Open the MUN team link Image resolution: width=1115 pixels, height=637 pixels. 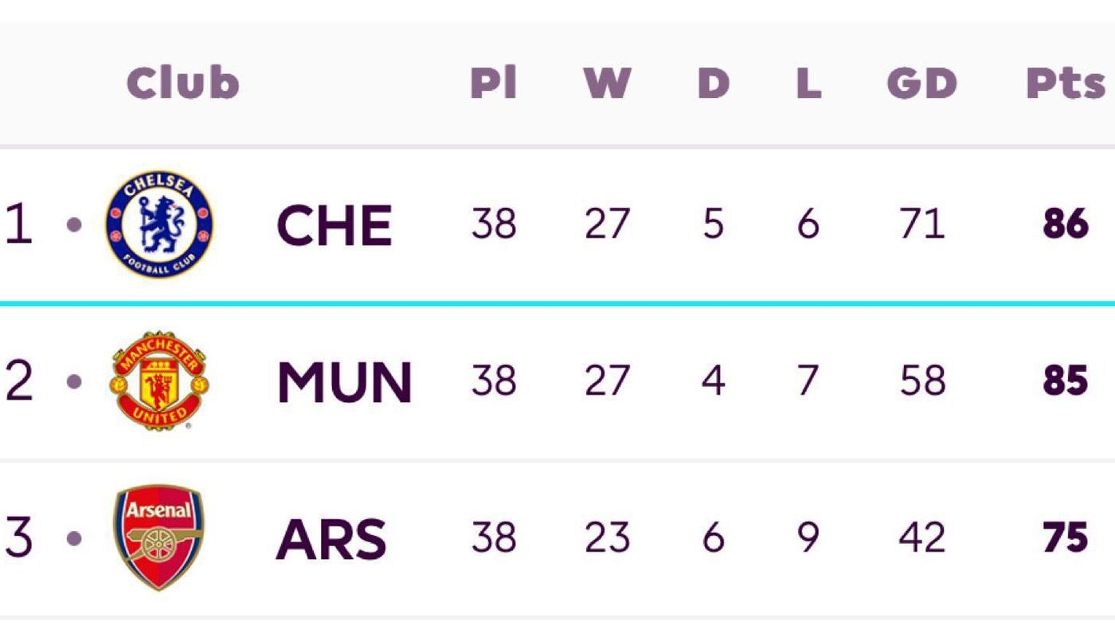(x=344, y=382)
